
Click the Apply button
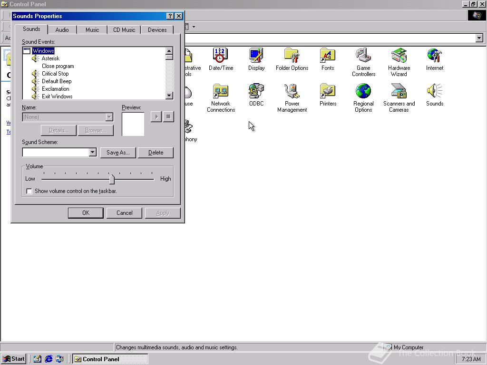tap(163, 213)
